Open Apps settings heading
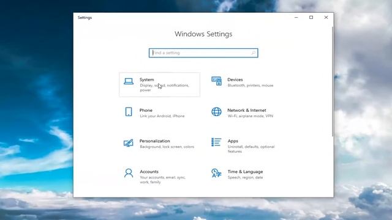 [x=233, y=141]
